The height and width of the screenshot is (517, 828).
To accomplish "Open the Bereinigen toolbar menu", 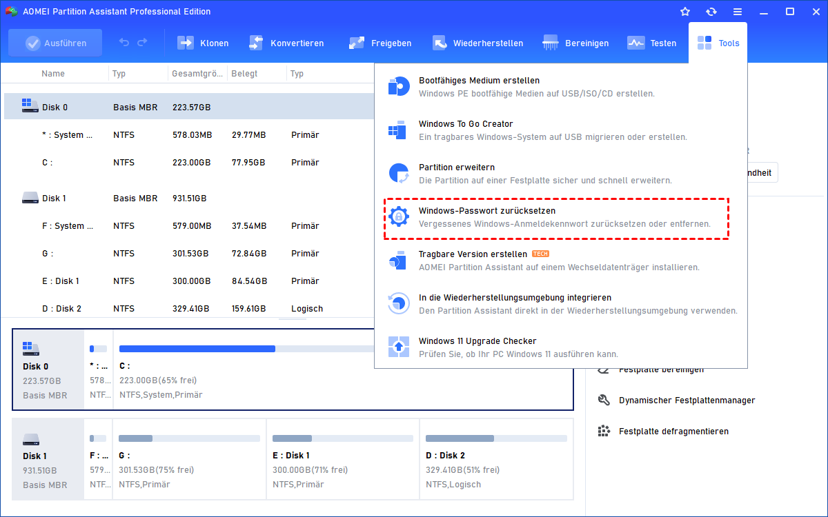I will [x=576, y=43].
